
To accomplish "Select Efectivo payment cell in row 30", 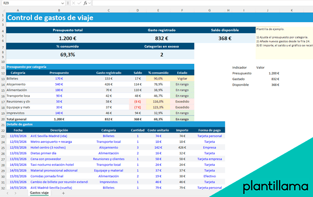I will [x=209, y=176].
